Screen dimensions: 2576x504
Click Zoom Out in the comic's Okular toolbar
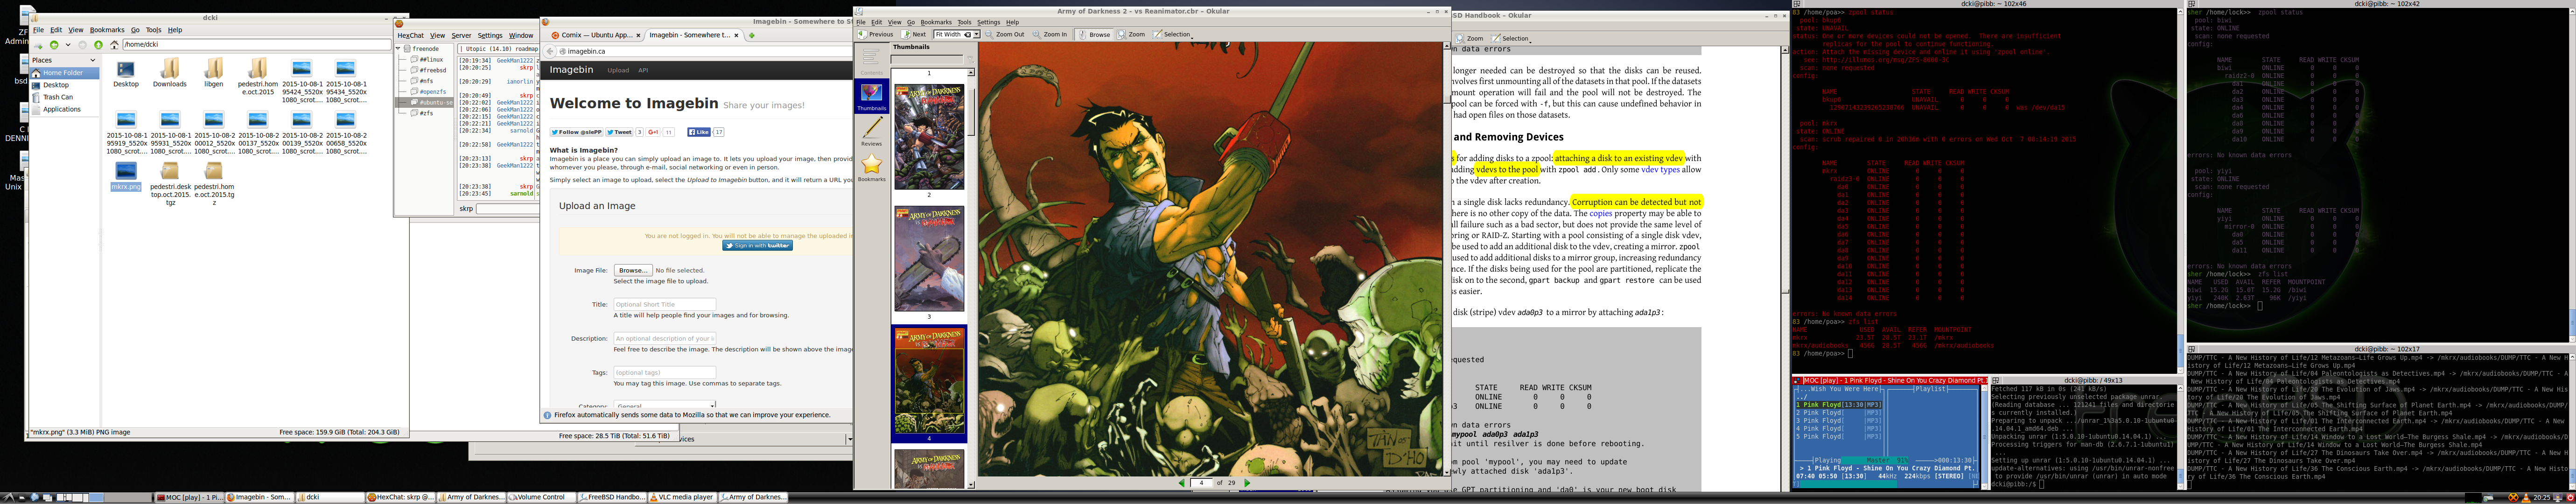1005,35
